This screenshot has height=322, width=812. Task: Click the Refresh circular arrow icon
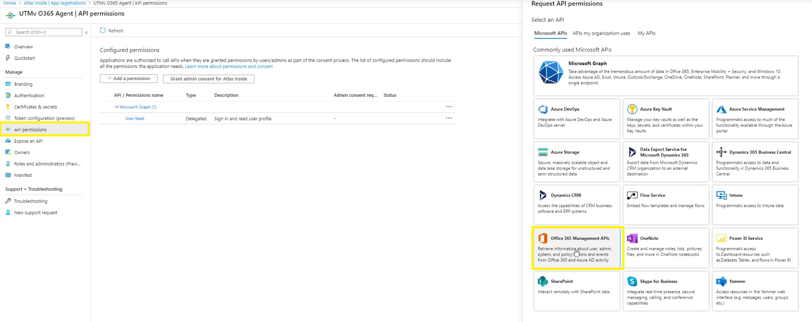click(103, 30)
